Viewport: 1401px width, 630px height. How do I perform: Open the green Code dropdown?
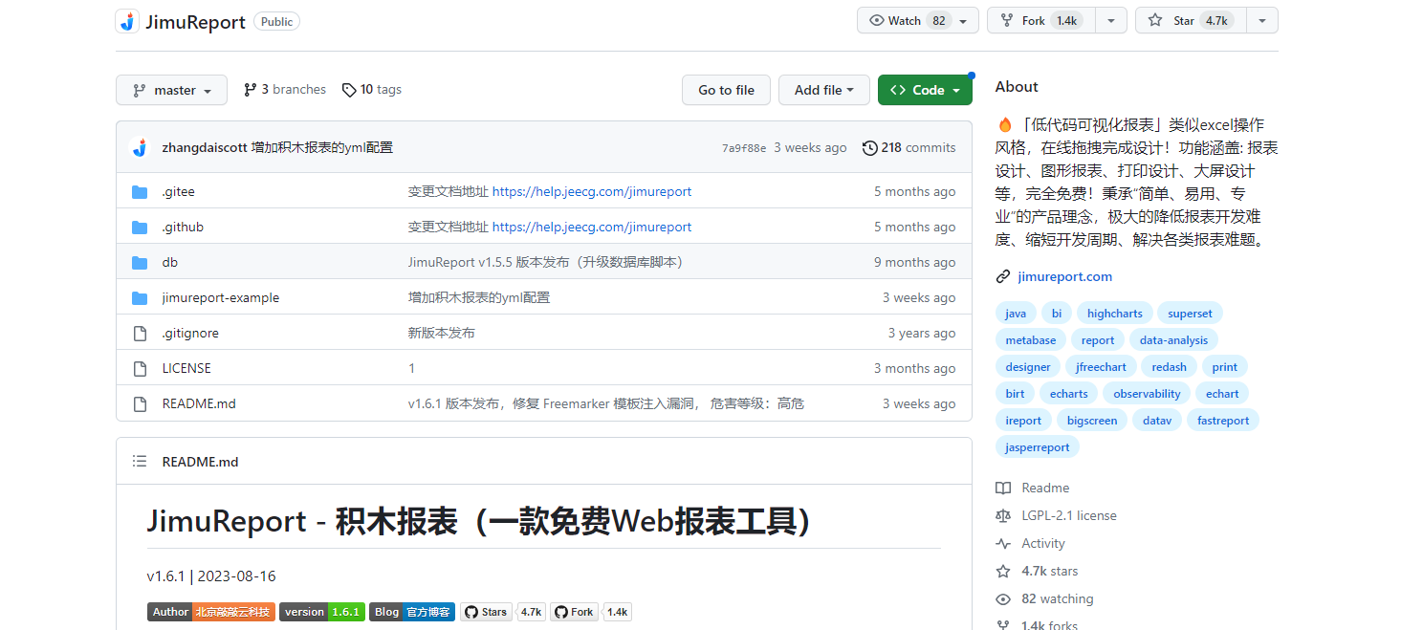(925, 90)
